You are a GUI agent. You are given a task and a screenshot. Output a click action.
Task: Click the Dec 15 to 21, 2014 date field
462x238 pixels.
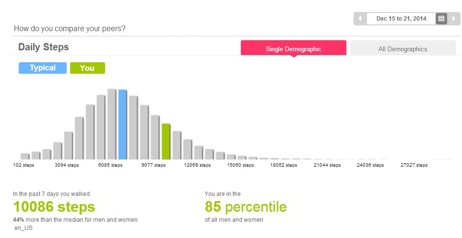[x=401, y=19]
